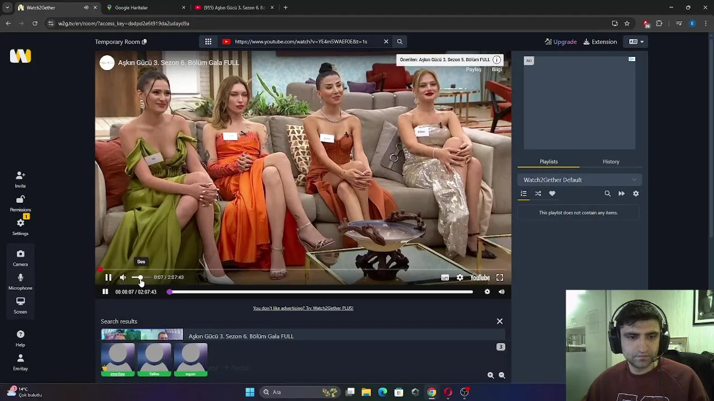Image resolution: width=714 pixels, height=401 pixels.
Task: Switch to the History tab
Action: (x=611, y=162)
